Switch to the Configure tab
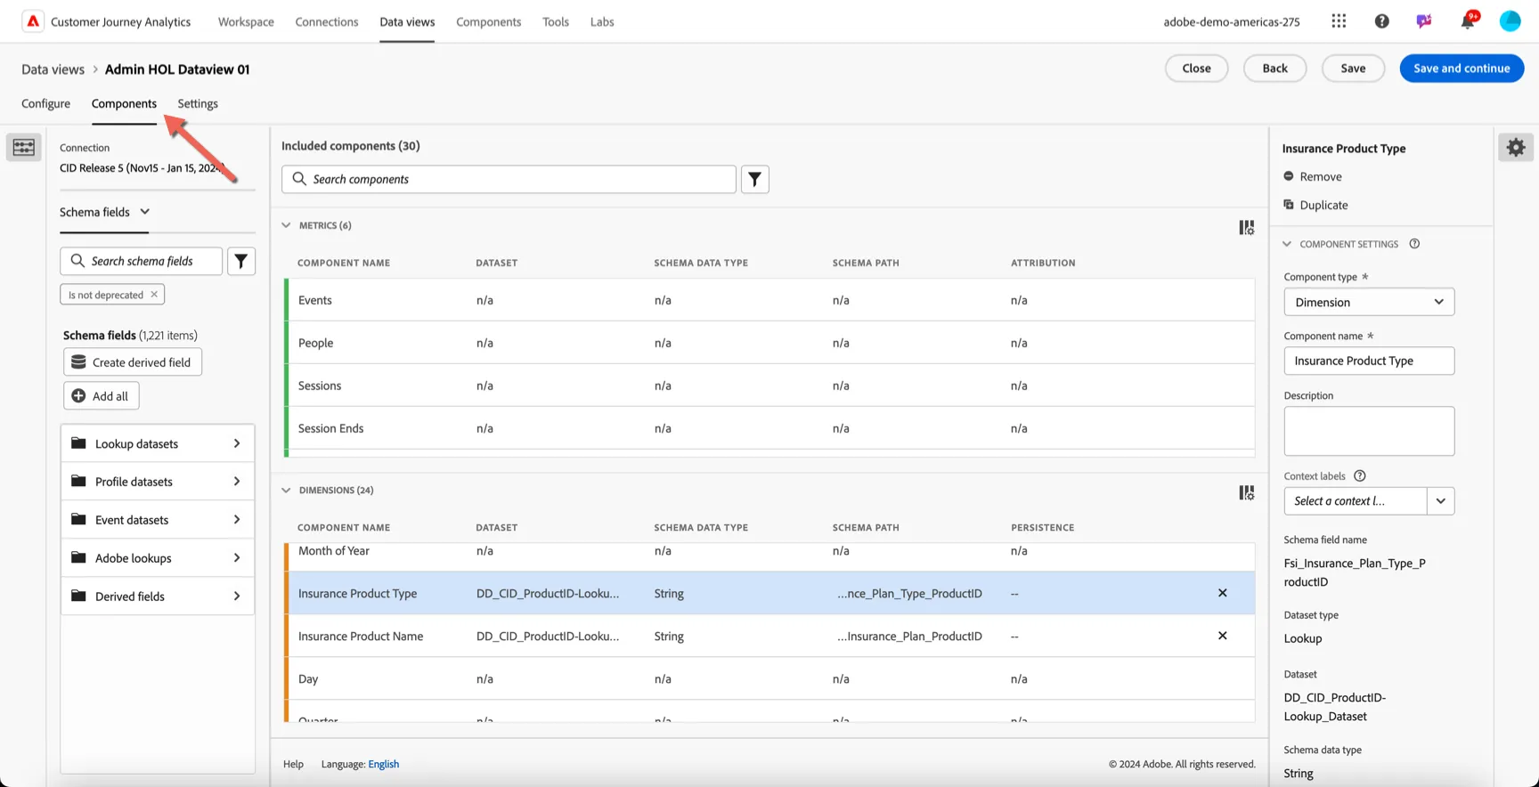This screenshot has width=1539, height=787. (x=45, y=103)
